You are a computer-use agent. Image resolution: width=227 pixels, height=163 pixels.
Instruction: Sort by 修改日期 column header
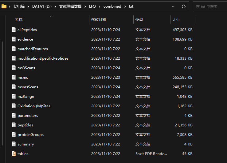point(99,20)
